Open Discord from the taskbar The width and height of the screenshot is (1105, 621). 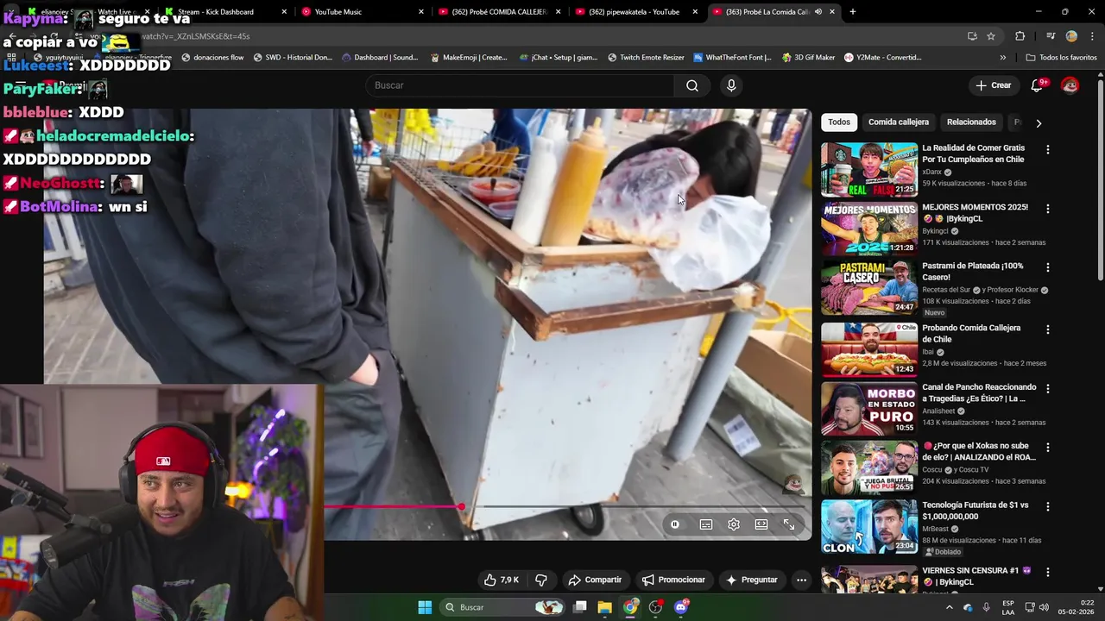(x=681, y=607)
